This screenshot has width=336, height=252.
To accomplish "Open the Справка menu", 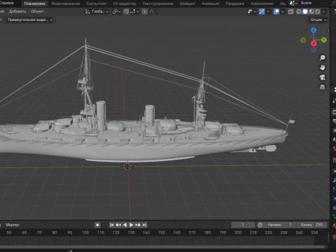I will [6, 3].
